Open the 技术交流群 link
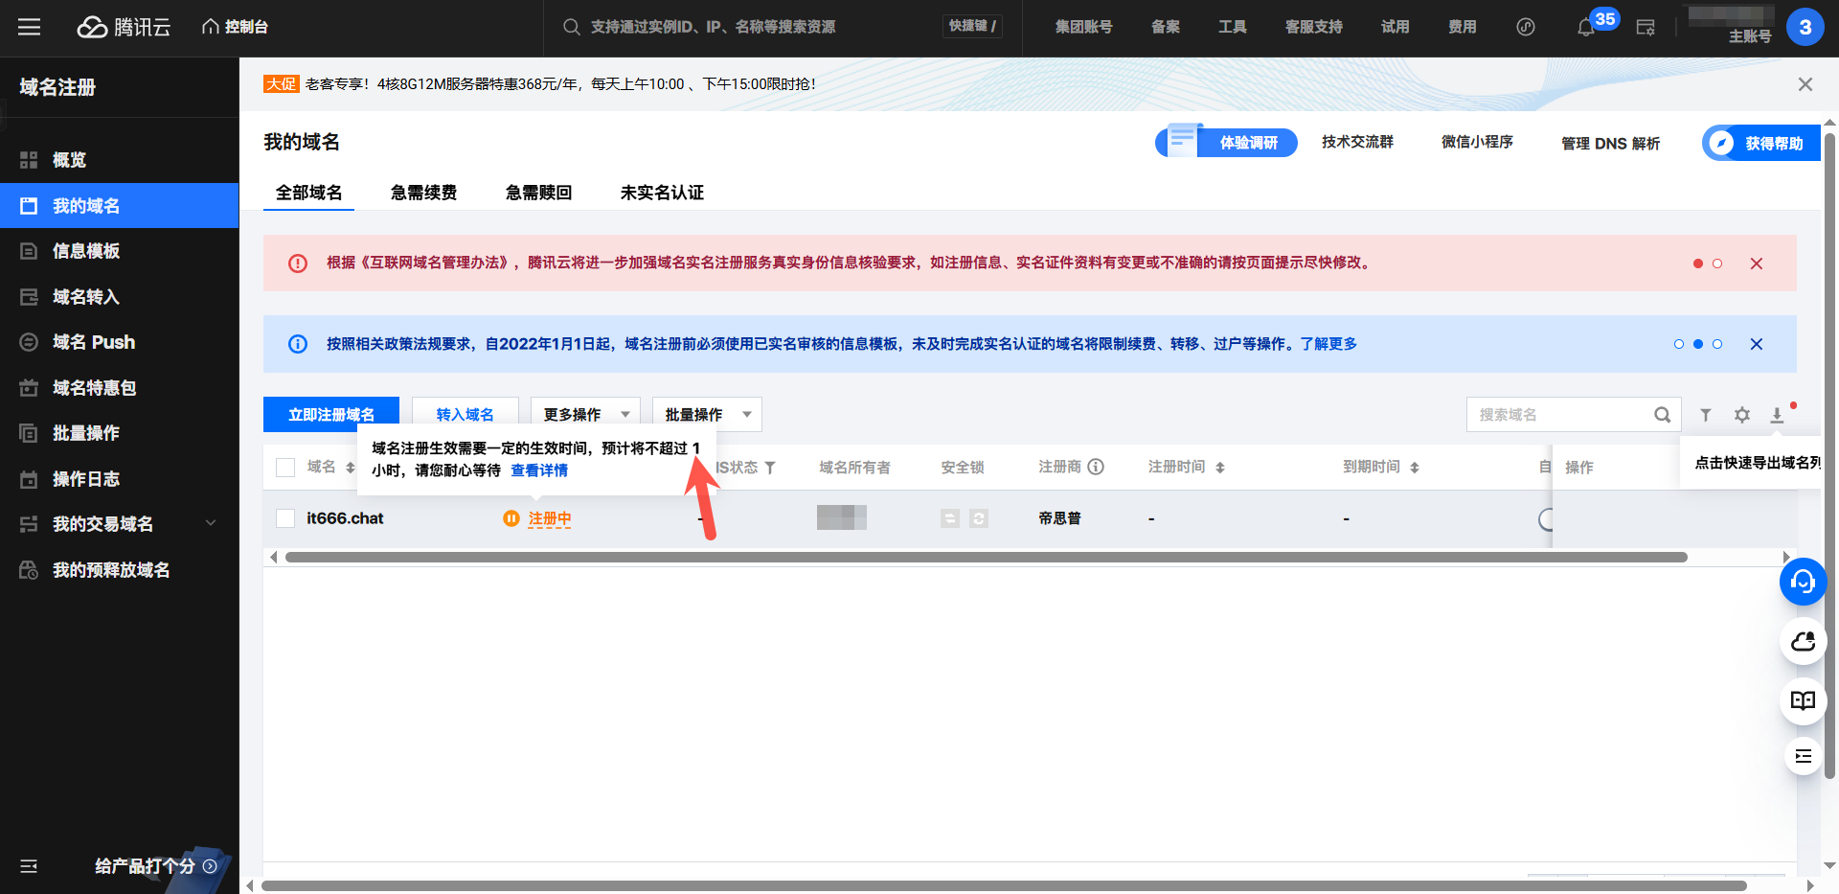The height and width of the screenshot is (894, 1839). coord(1357,142)
